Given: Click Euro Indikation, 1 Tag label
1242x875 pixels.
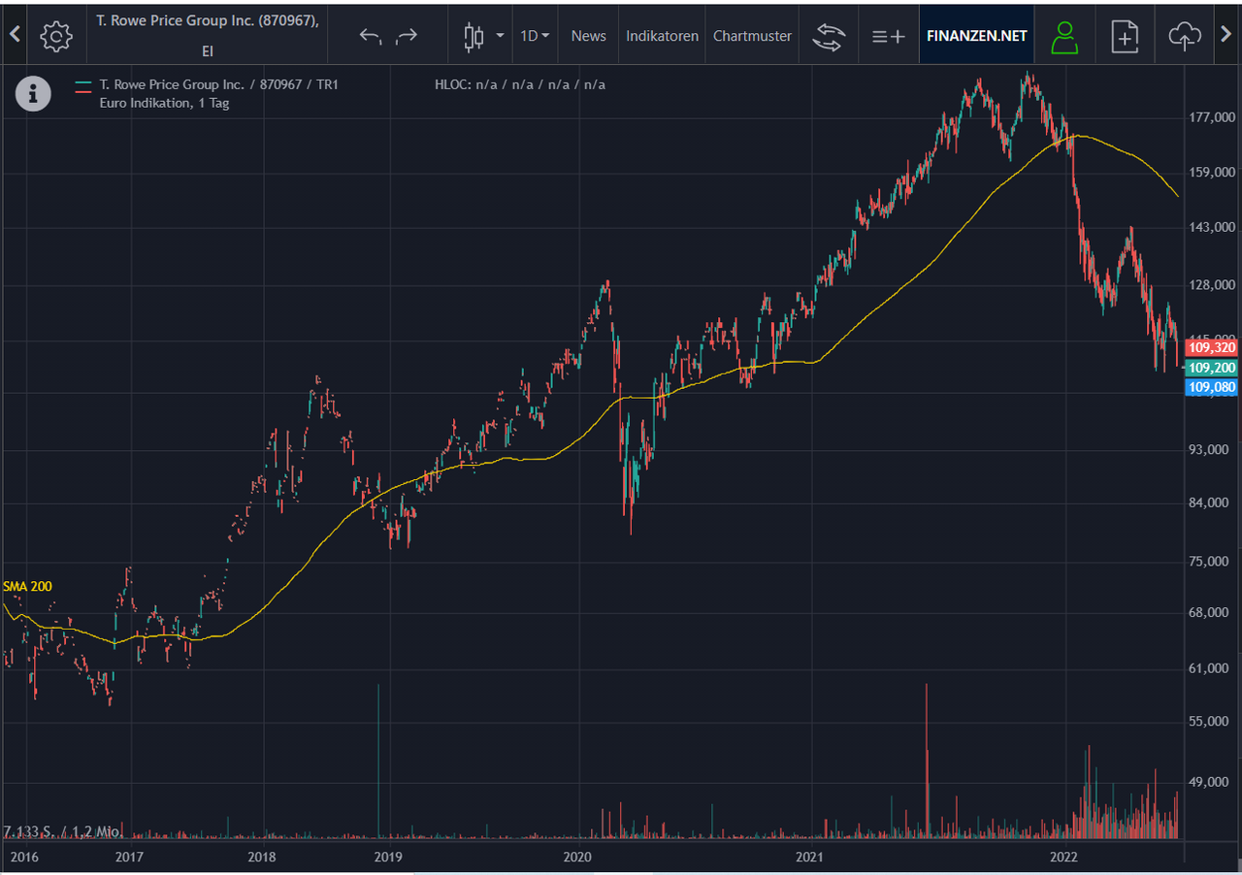Looking at the screenshot, I should click(x=164, y=103).
